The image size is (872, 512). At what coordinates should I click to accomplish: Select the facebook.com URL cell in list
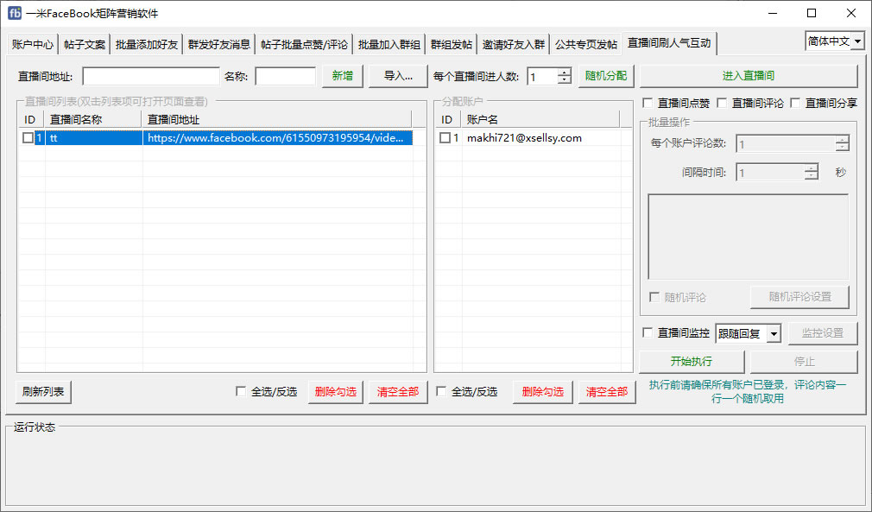click(277, 138)
